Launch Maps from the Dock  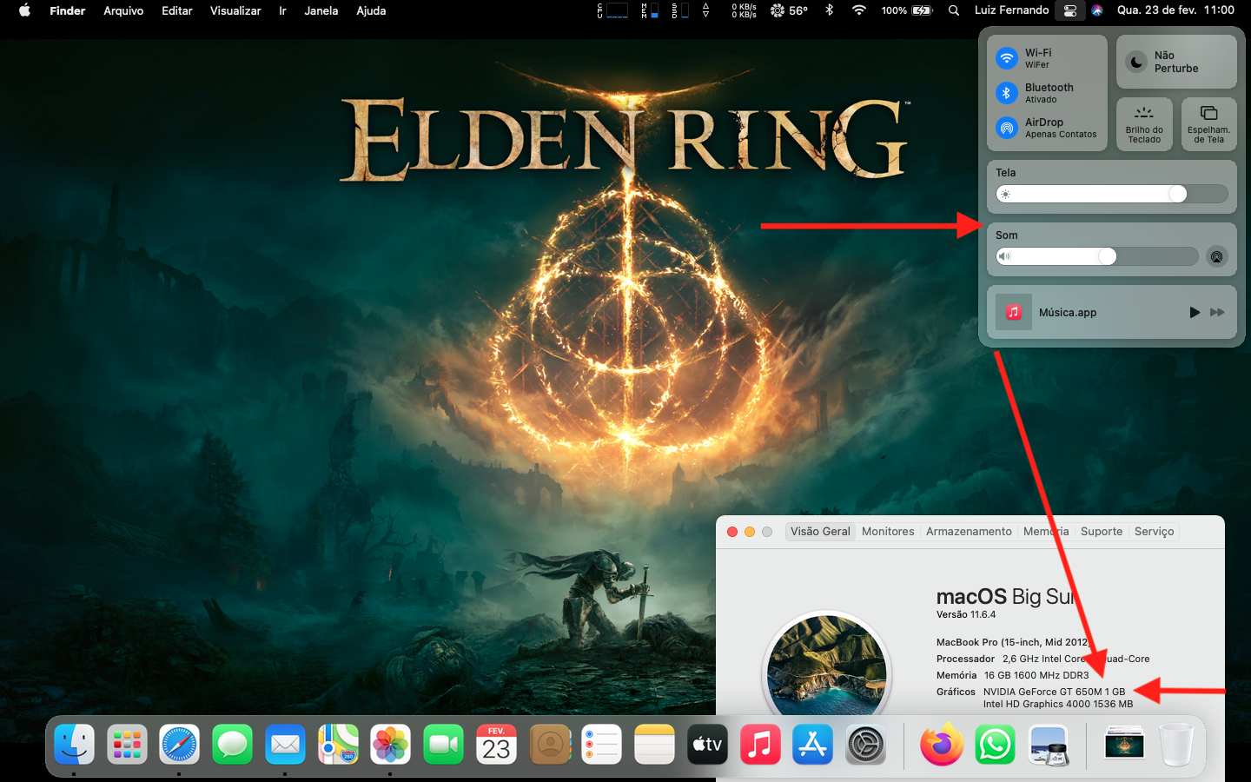coord(338,745)
